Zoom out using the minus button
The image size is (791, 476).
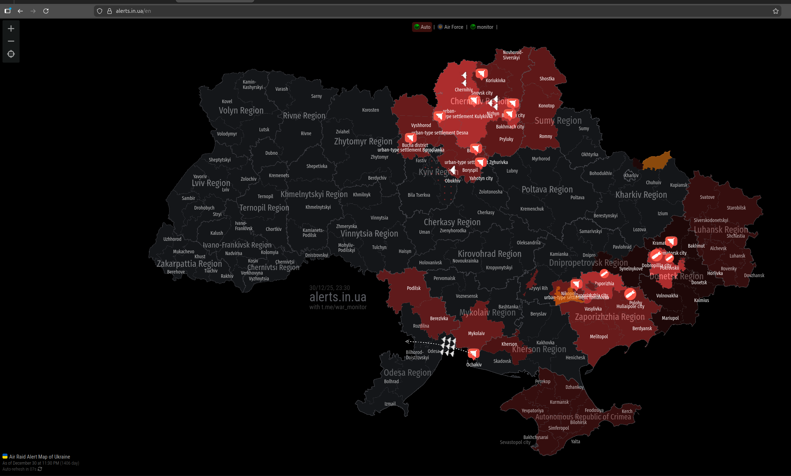11,41
